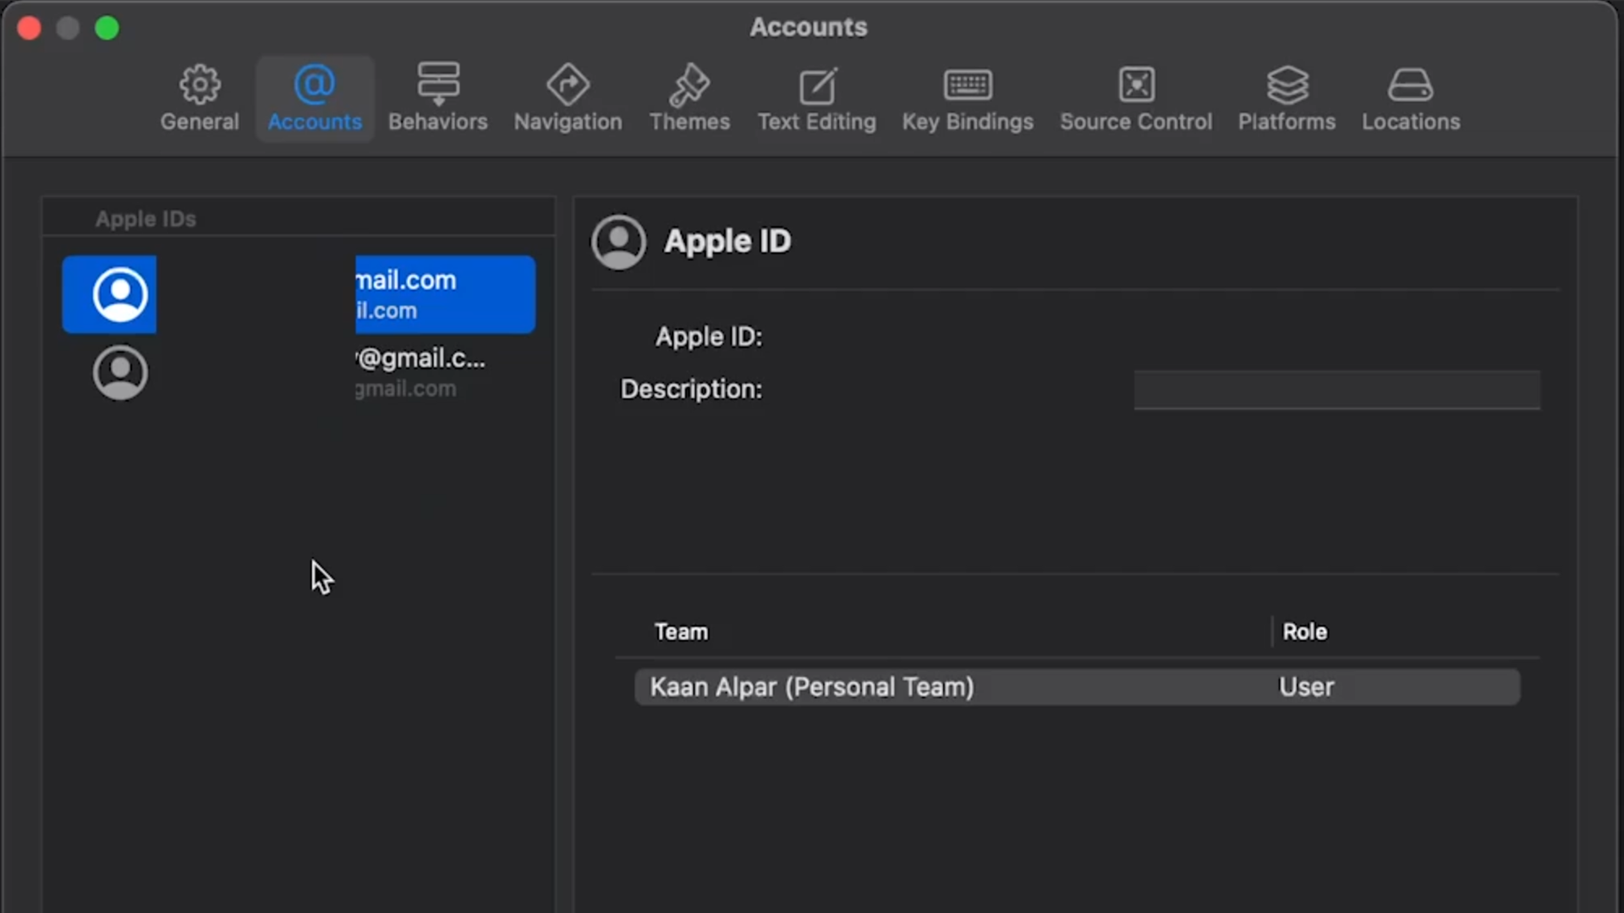Open the Navigation arrow icon
Image resolution: width=1624 pixels, height=913 pixels.
(x=568, y=84)
